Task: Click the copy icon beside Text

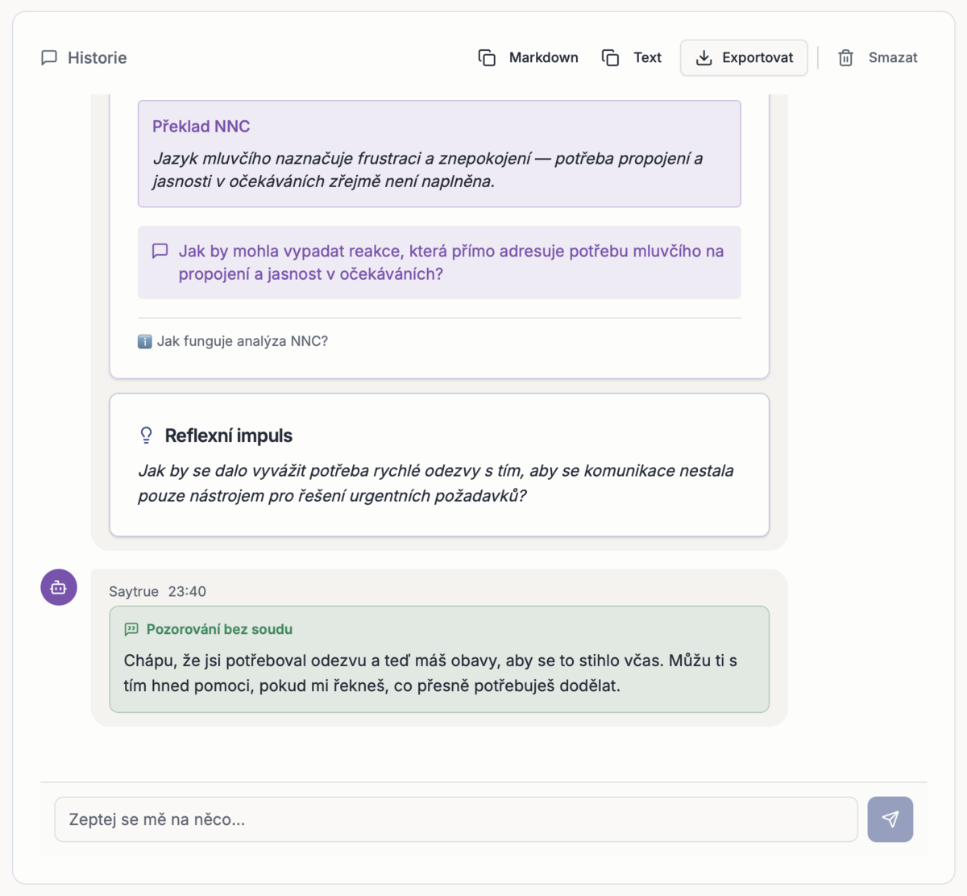Action: coord(611,57)
